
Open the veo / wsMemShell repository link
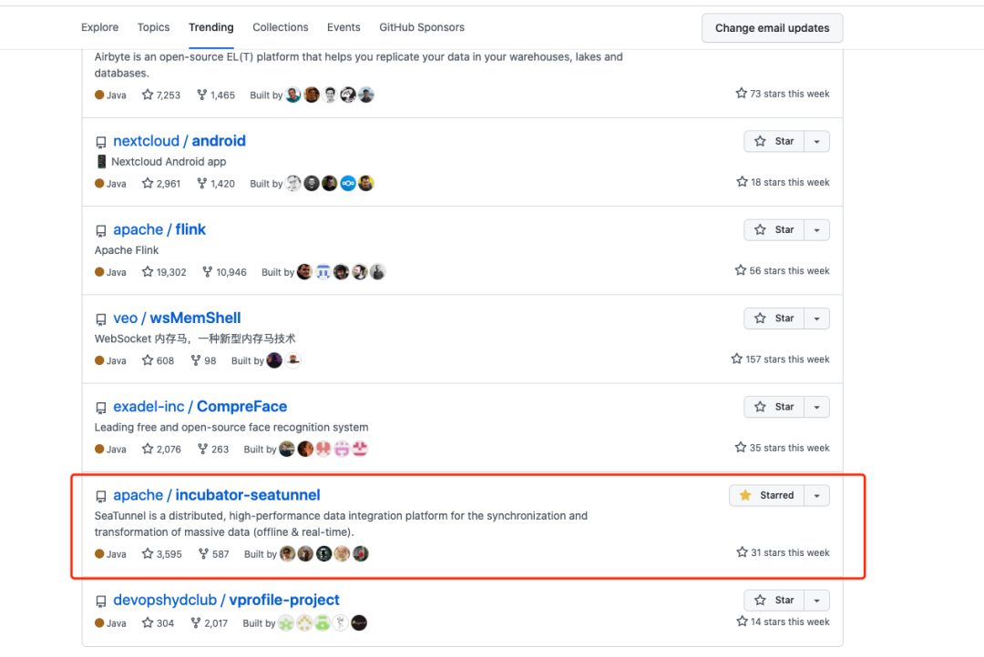pyautogui.click(x=177, y=318)
